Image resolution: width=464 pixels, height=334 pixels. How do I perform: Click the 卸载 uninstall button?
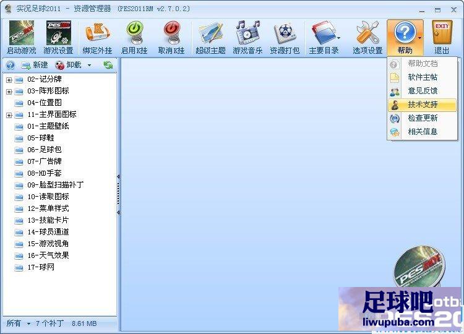68,65
